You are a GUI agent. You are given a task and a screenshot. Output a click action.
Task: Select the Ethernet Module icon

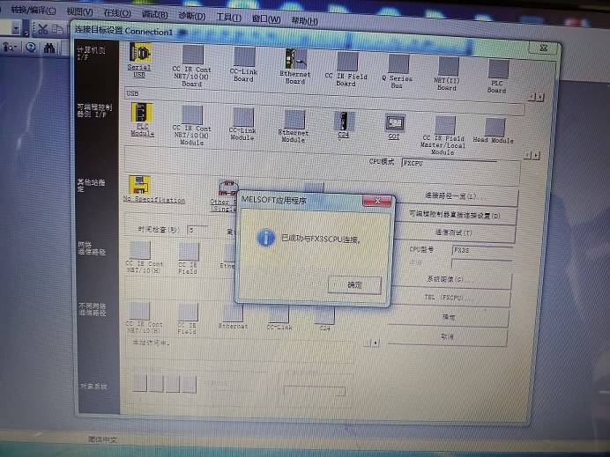click(294, 119)
